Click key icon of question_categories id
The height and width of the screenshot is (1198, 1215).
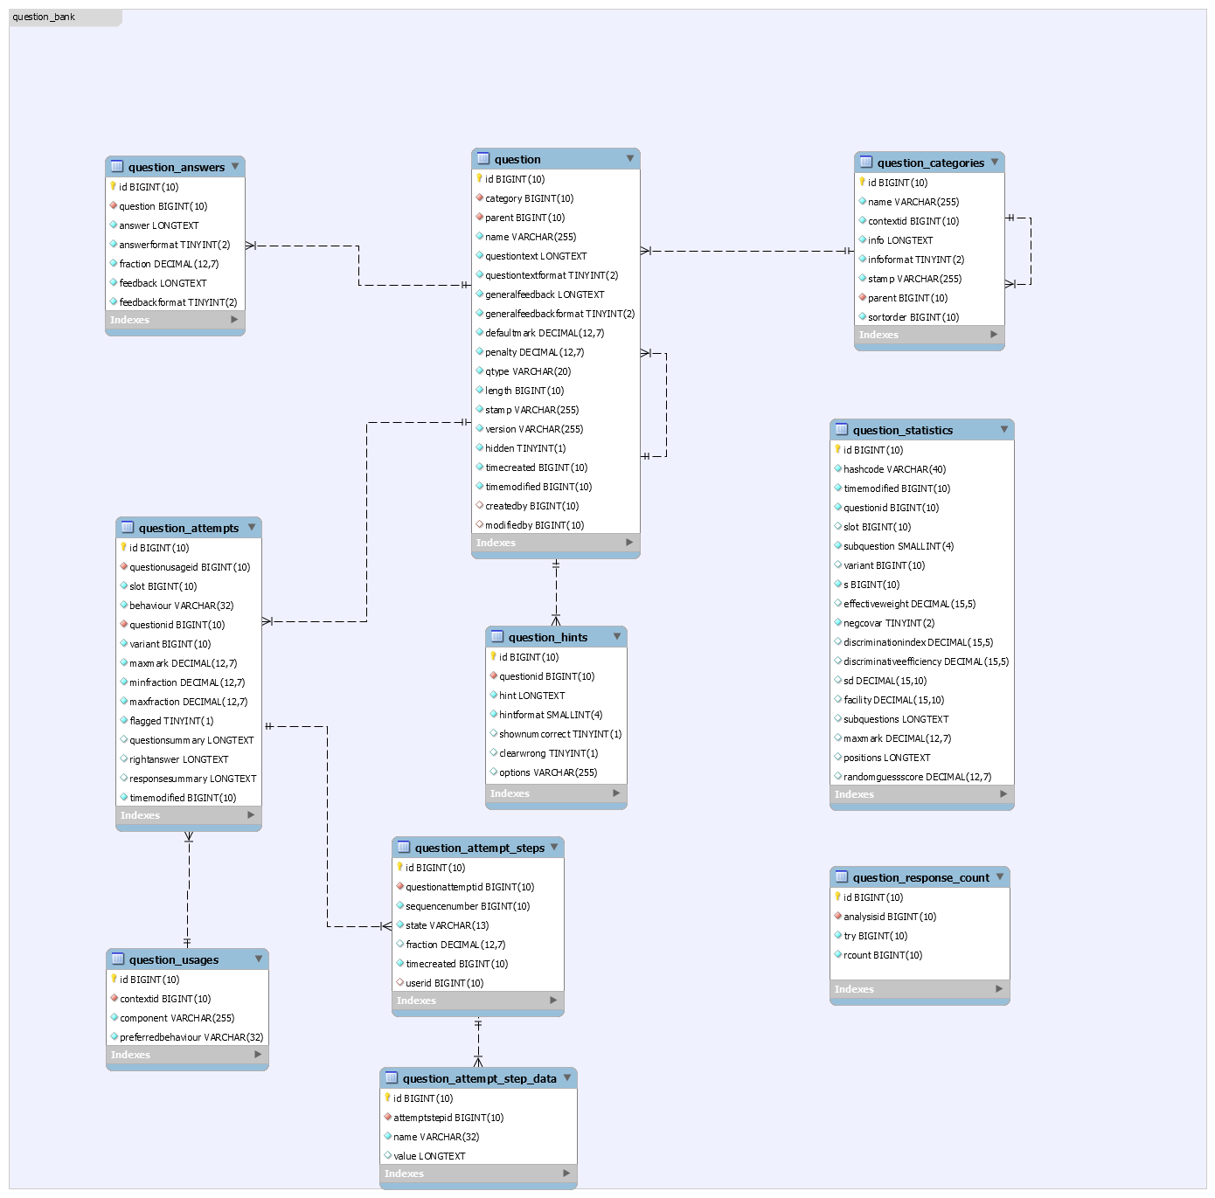pyautogui.click(x=862, y=182)
